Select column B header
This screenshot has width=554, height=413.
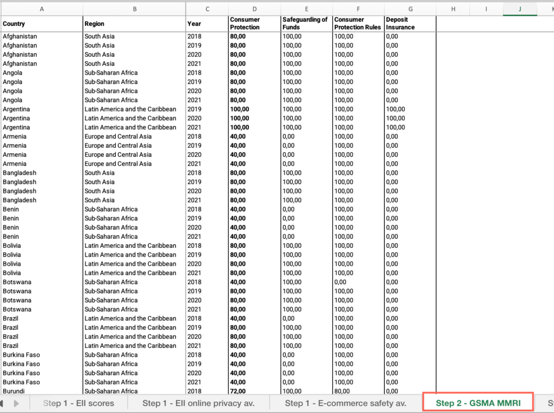tap(135, 9)
